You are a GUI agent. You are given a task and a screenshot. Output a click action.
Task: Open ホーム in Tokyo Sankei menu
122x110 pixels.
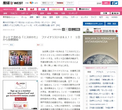tap(24, 17)
